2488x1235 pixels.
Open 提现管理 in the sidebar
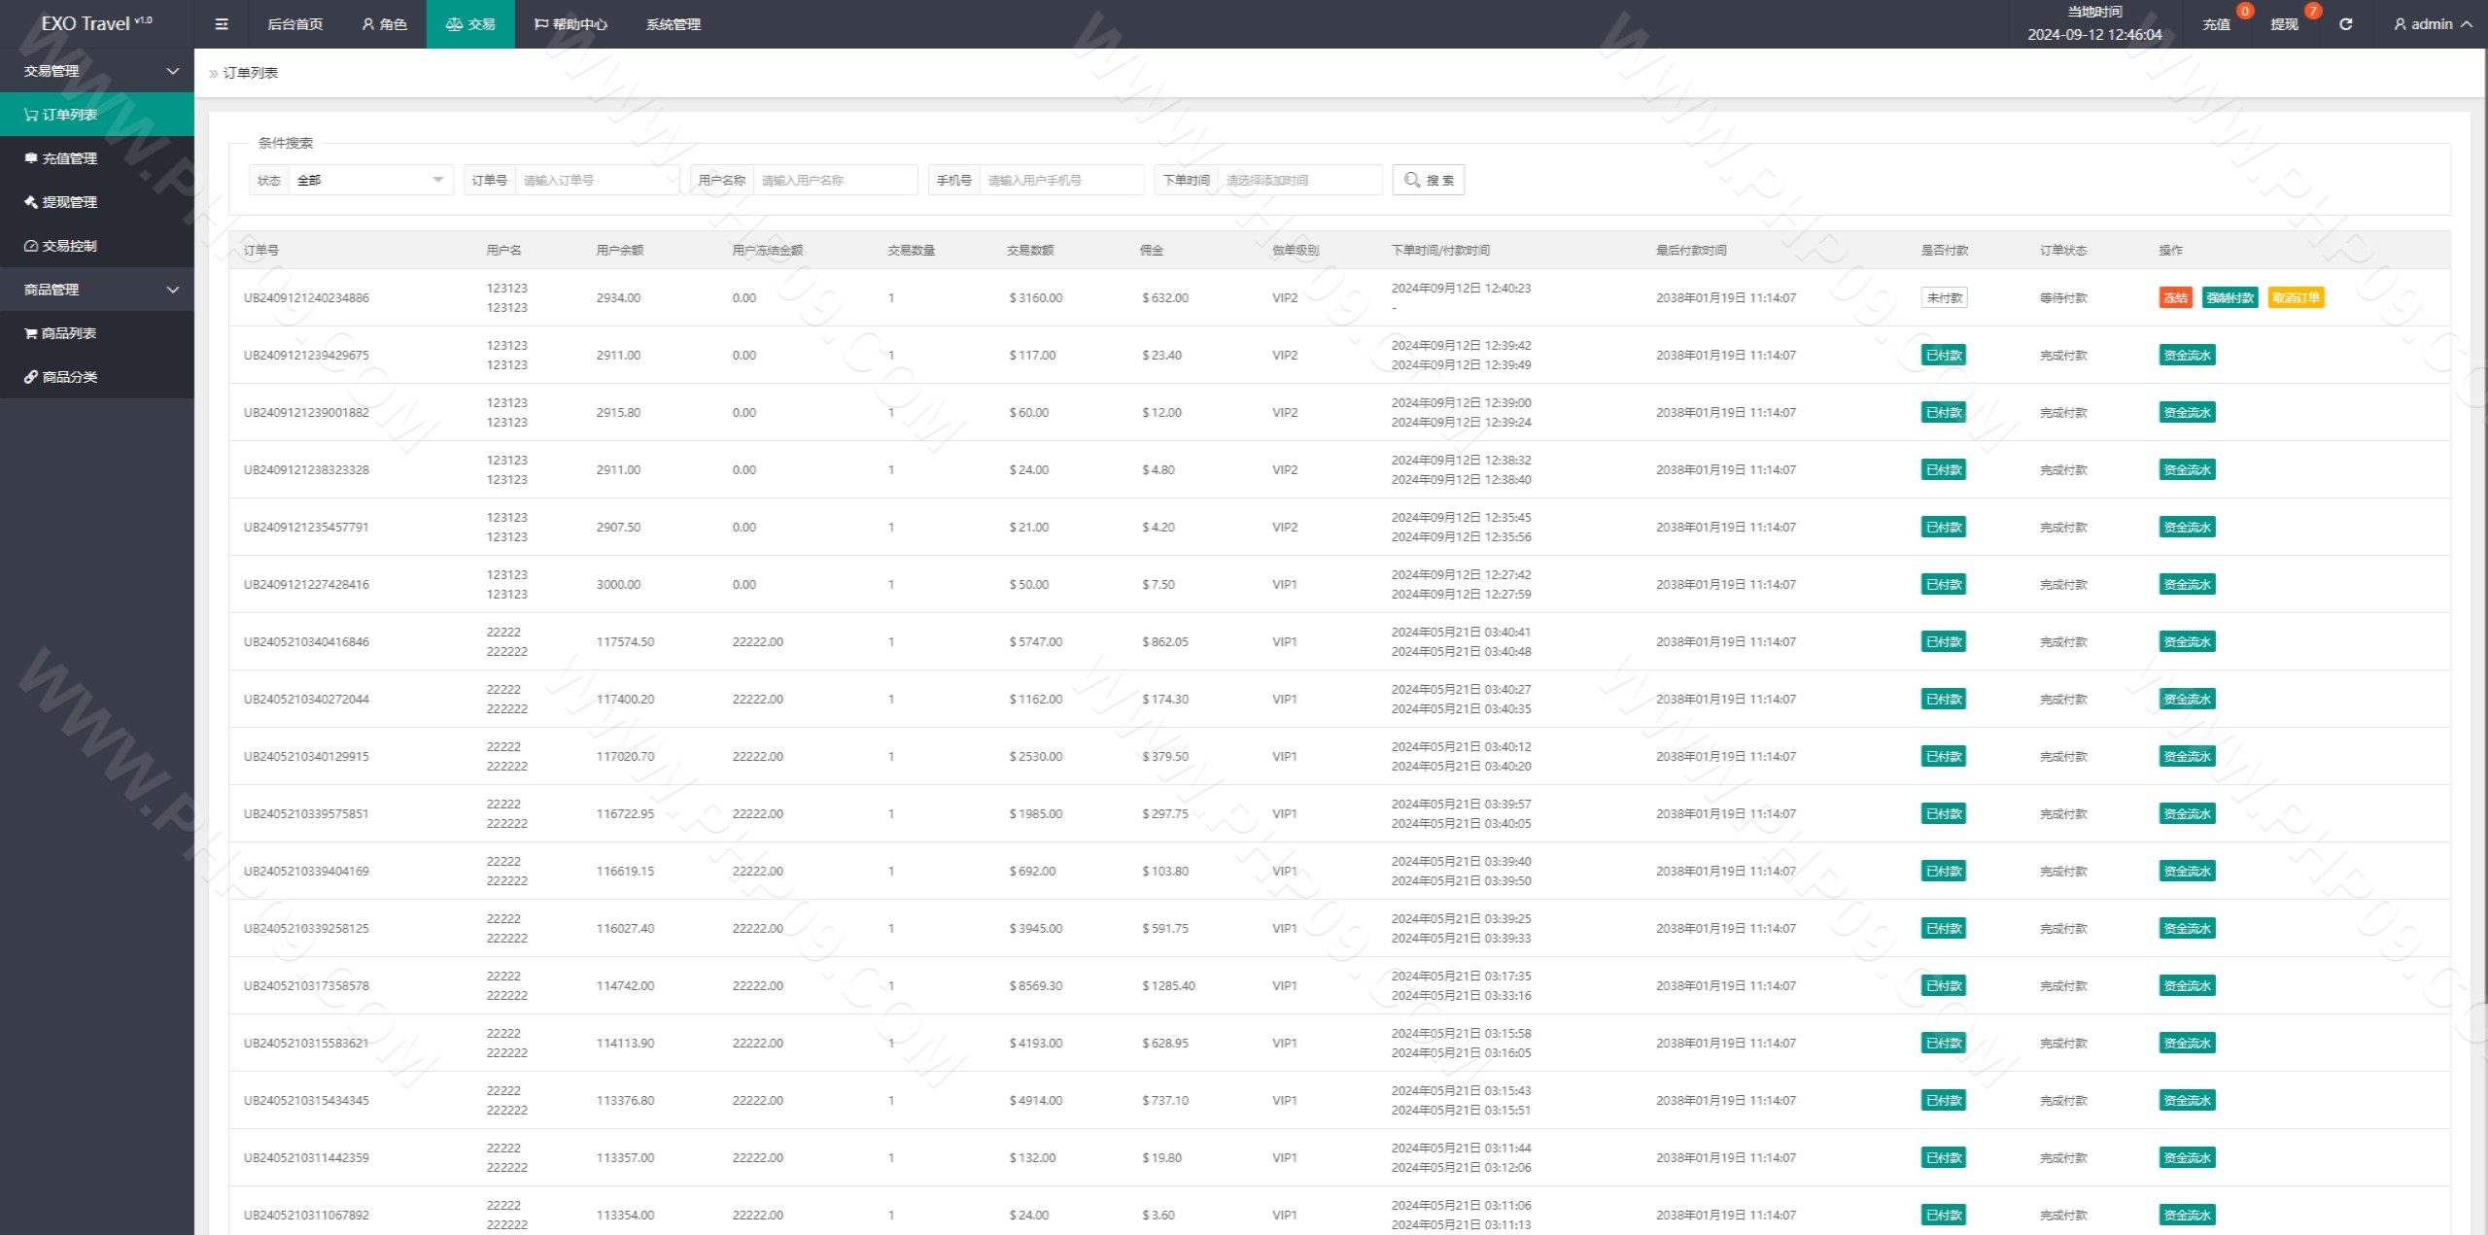coord(61,202)
